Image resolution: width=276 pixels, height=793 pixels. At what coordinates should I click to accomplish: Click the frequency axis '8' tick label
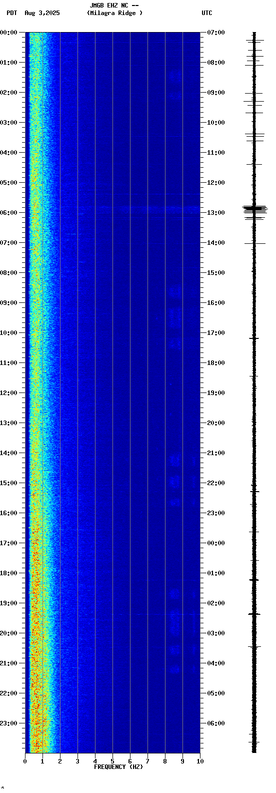pyautogui.click(x=165, y=761)
